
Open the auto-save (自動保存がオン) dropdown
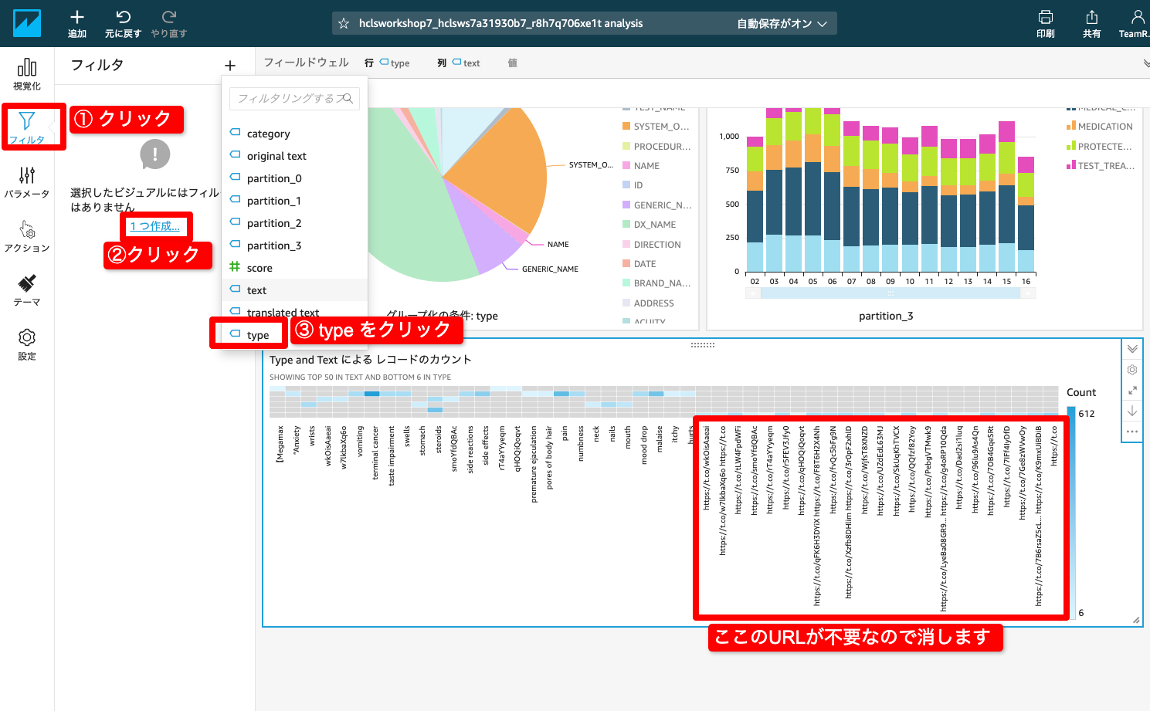click(x=782, y=24)
